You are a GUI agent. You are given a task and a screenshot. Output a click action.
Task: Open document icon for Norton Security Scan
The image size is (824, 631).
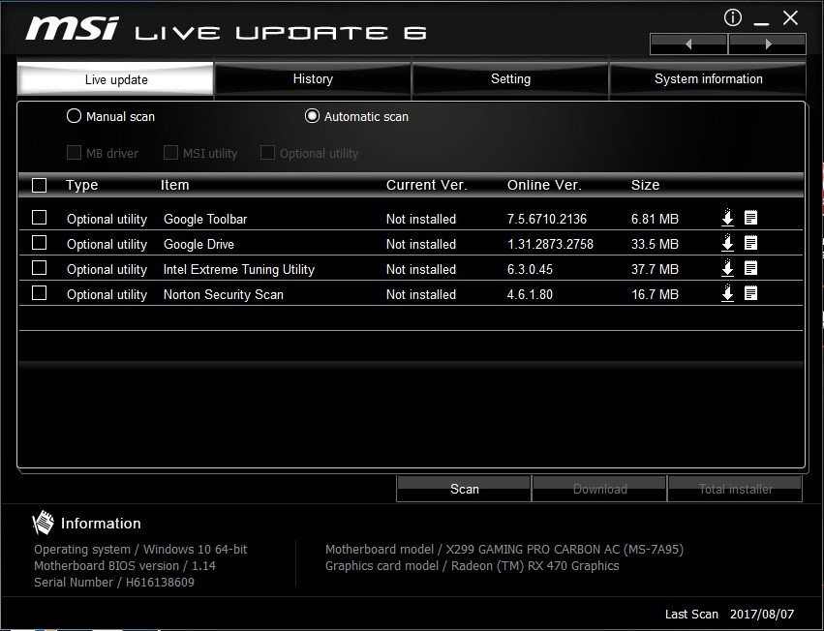pyautogui.click(x=751, y=293)
